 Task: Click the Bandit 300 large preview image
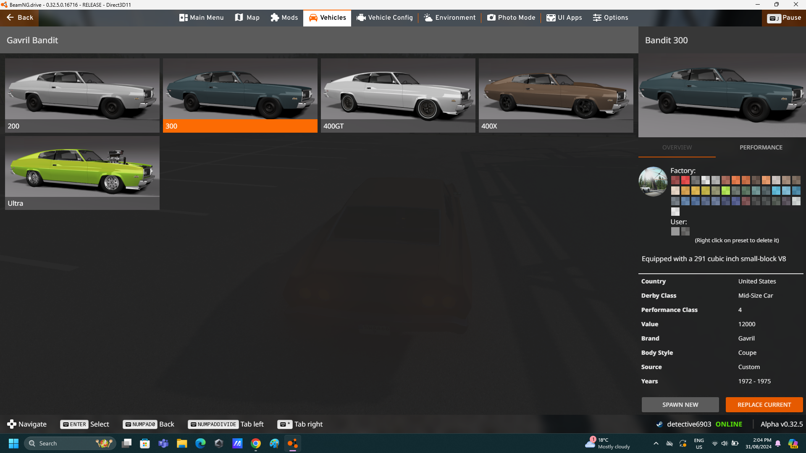[x=722, y=95]
